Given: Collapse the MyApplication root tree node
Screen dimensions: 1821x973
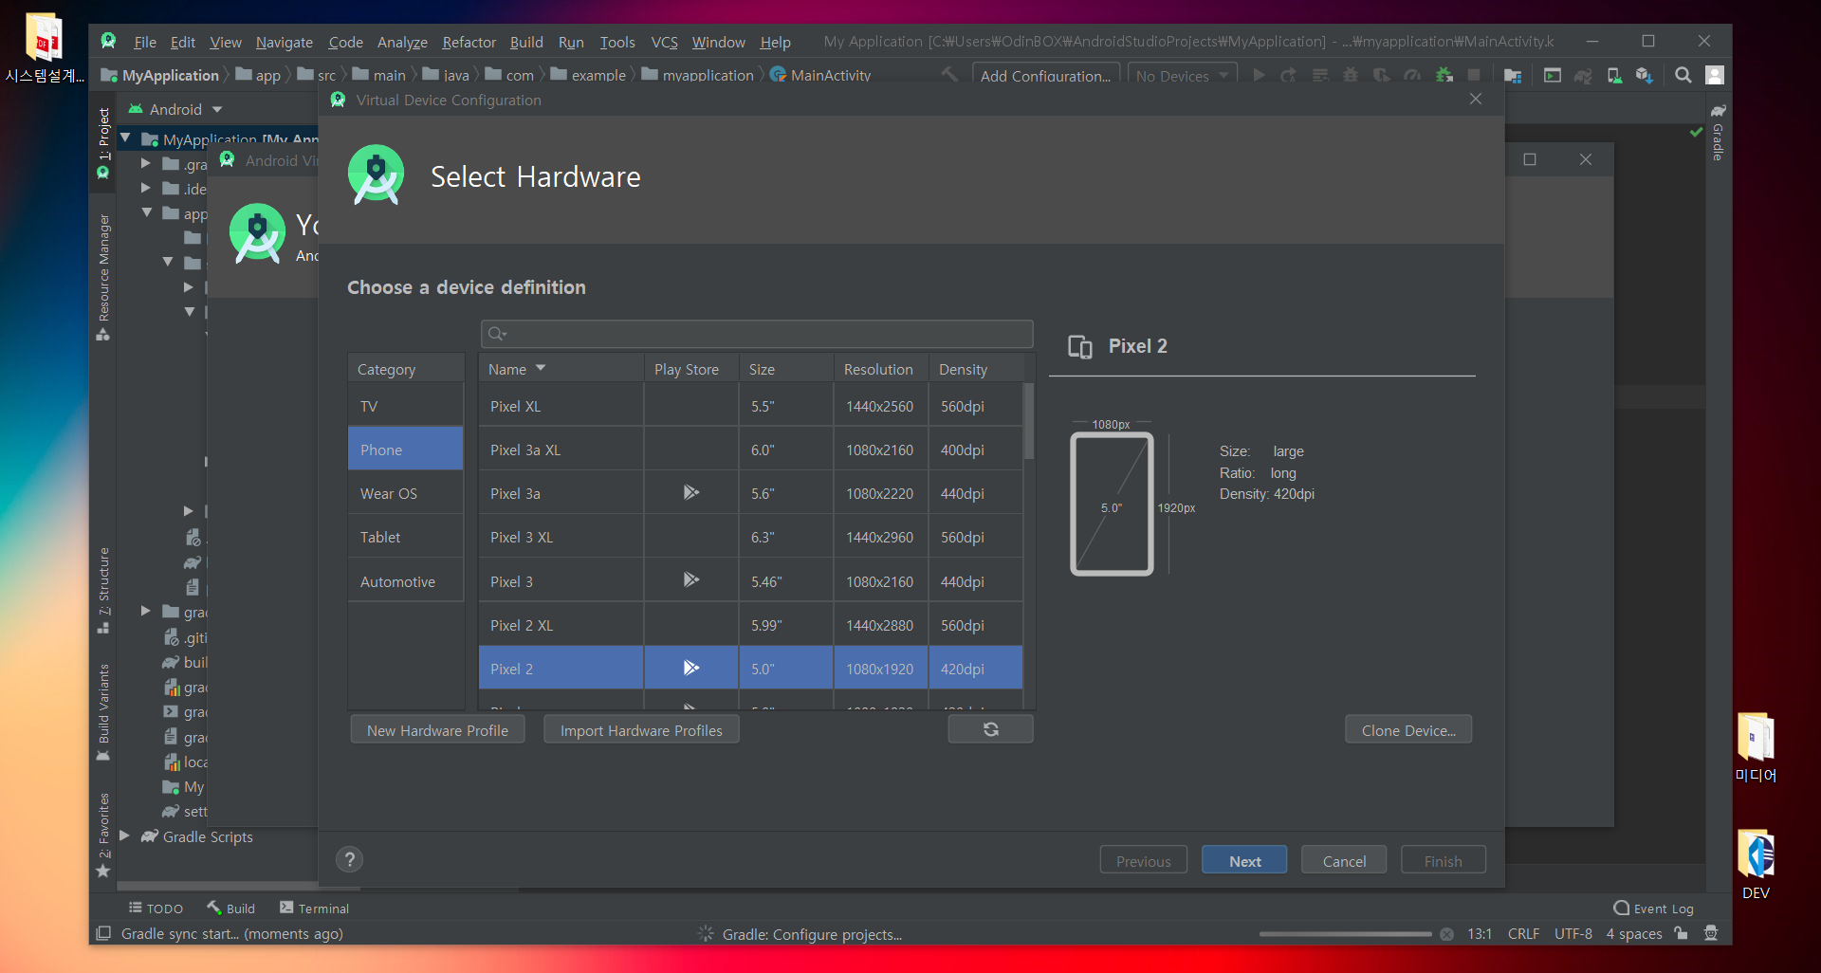Looking at the screenshot, I should point(125,138).
